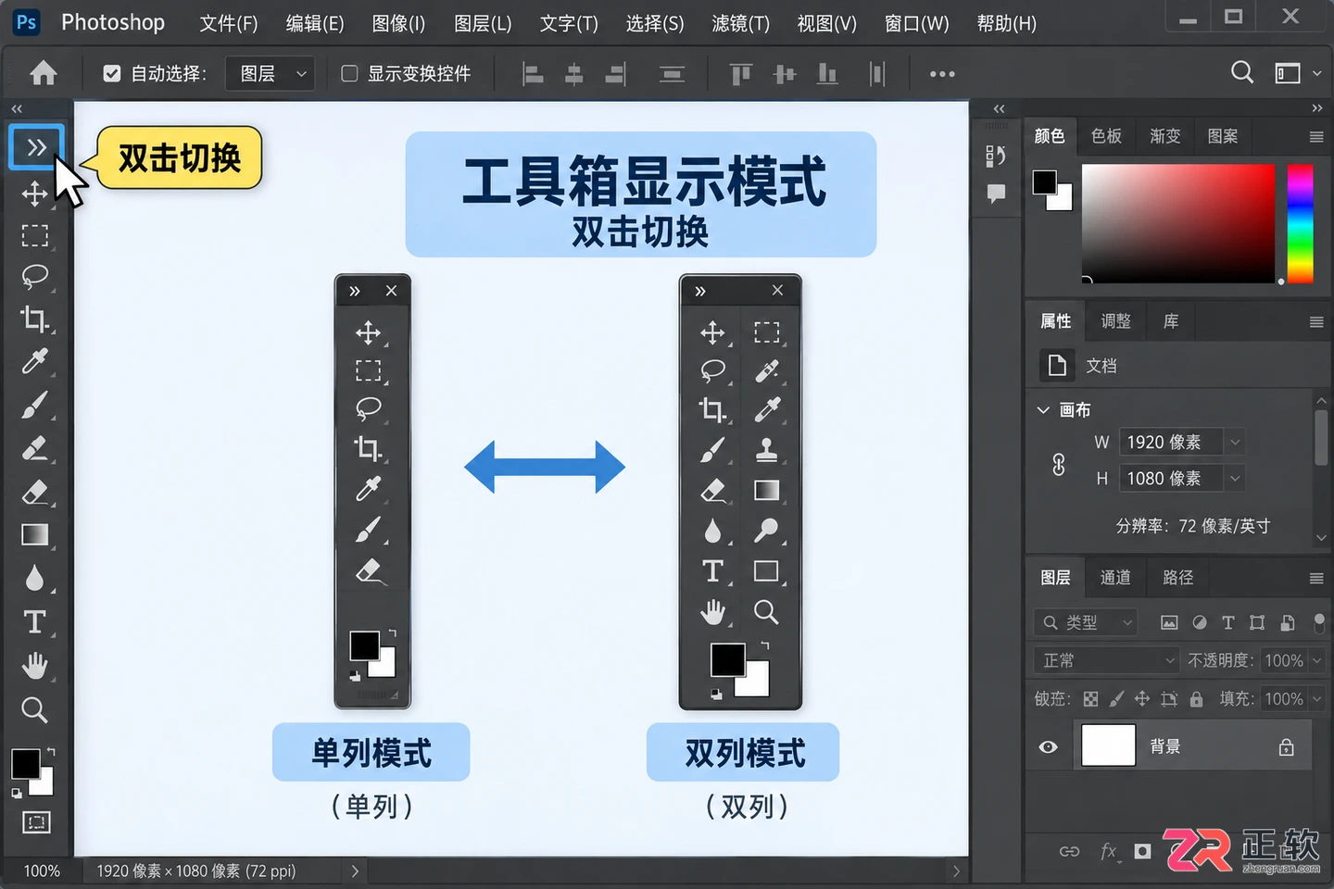Uncheck the 自动选择 checkbox
Viewport: 1334px width, 889px height.
(x=112, y=73)
